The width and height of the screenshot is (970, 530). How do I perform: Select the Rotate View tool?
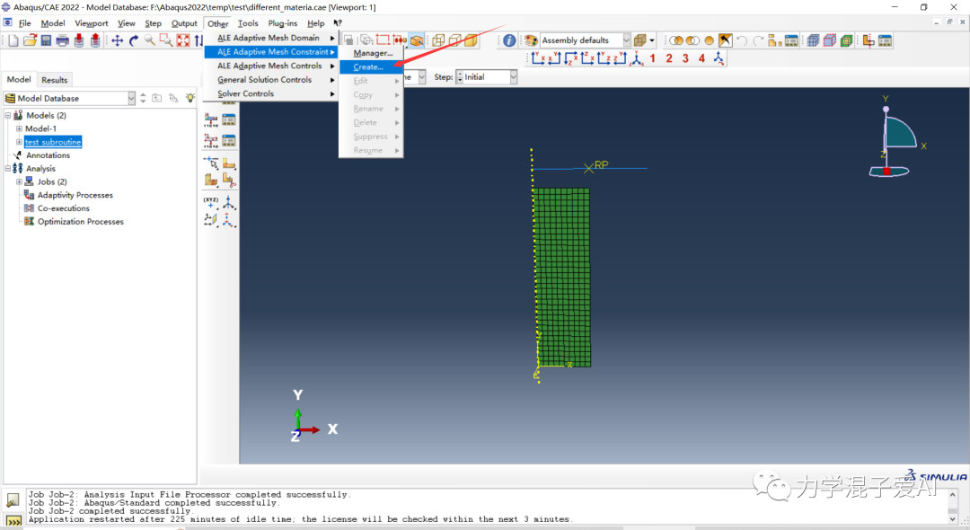pyautogui.click(x=134, y=40)
